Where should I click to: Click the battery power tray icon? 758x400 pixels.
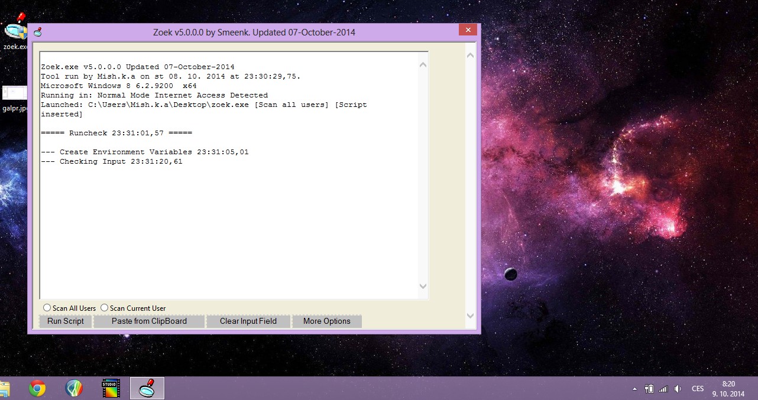pyautogui.click(x=649, y=389)
